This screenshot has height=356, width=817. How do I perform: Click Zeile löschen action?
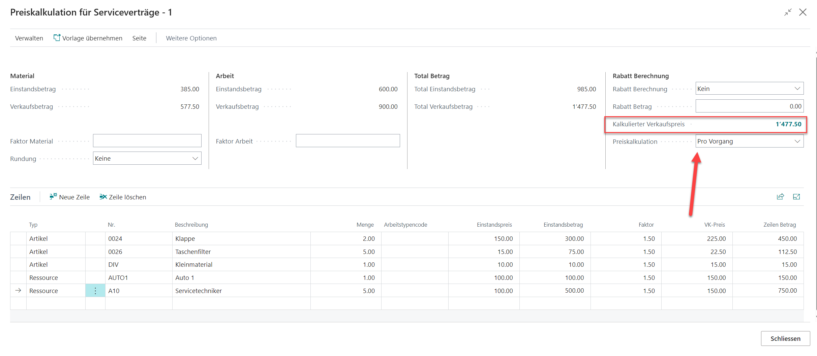click(x=123, y=197)
